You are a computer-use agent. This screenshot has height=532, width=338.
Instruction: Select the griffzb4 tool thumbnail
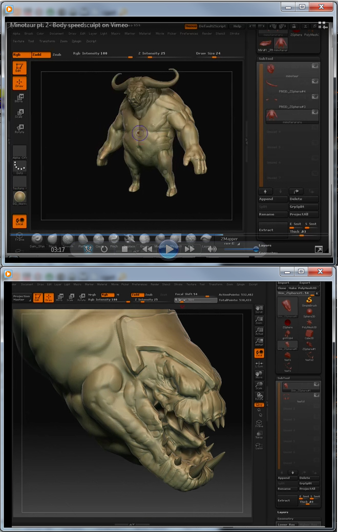(x=287, y=334)
